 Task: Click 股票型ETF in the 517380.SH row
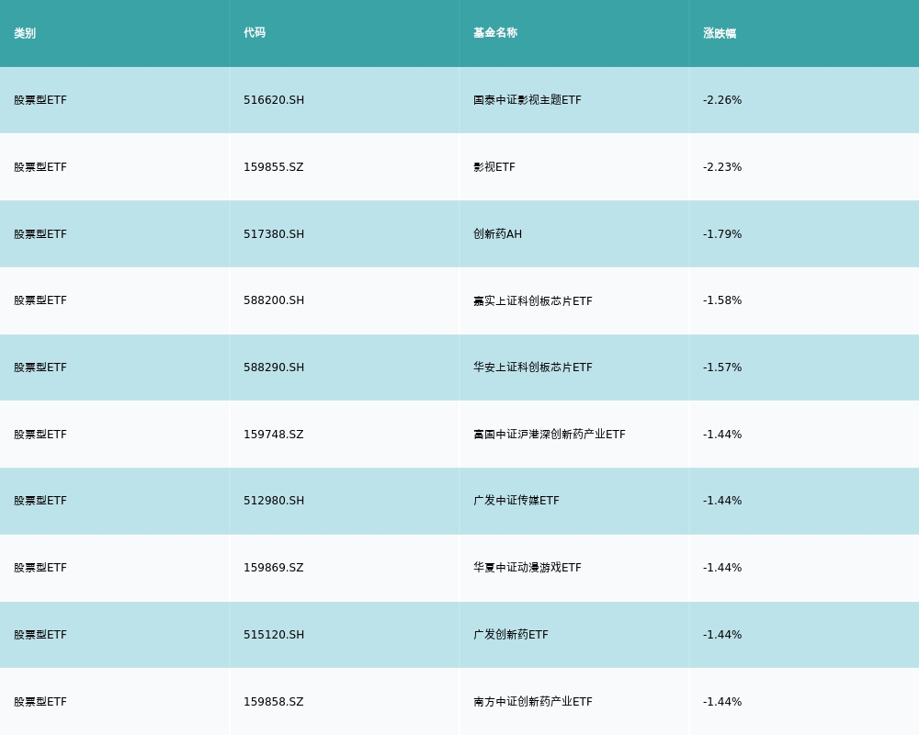40,234
